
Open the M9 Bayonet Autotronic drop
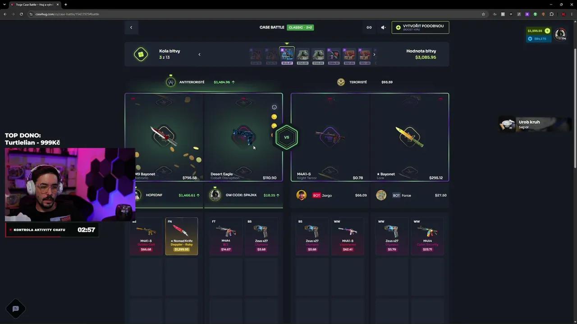coord(165,137)
